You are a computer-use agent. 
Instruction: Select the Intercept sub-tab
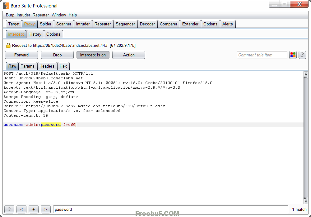tap(16, 34)
